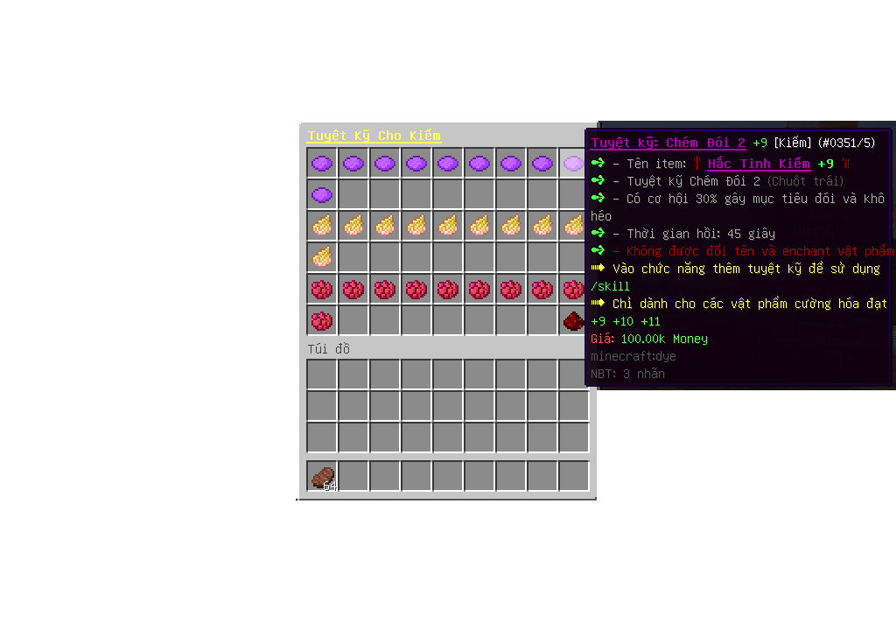Select the third purple dye in top row
Image resolution: width=896 pixels, height=623 pixels.
coord(385,164)
